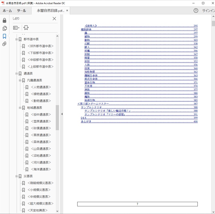This screenshot has height=214, width=215.
Task: Open the page thumbnails panel icon
Action: [x=5, y=28]
